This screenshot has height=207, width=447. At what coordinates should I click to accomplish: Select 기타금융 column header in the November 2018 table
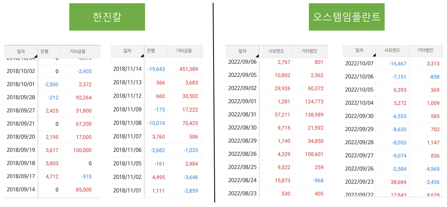tap(184, 51)
